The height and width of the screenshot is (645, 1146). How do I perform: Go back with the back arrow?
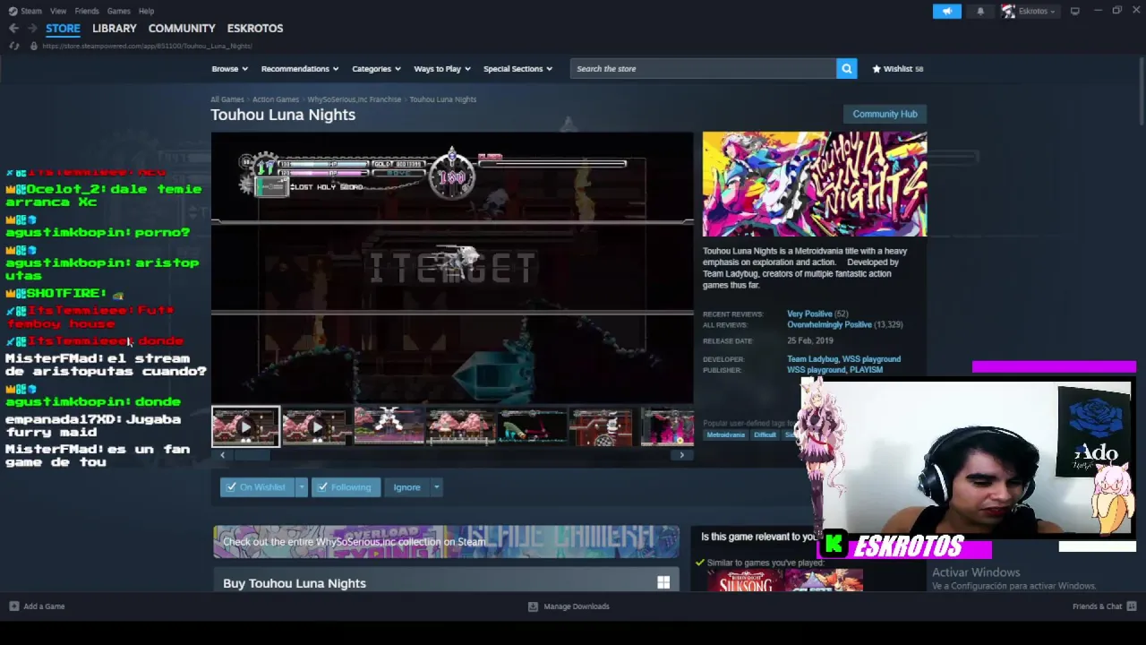pyautogui.click(x=13, y=29)
